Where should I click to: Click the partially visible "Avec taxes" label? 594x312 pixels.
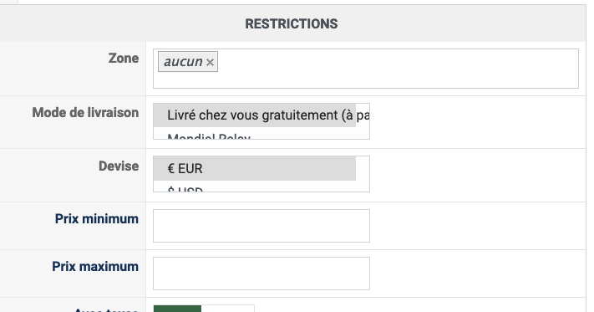click(x=106, y=309)
